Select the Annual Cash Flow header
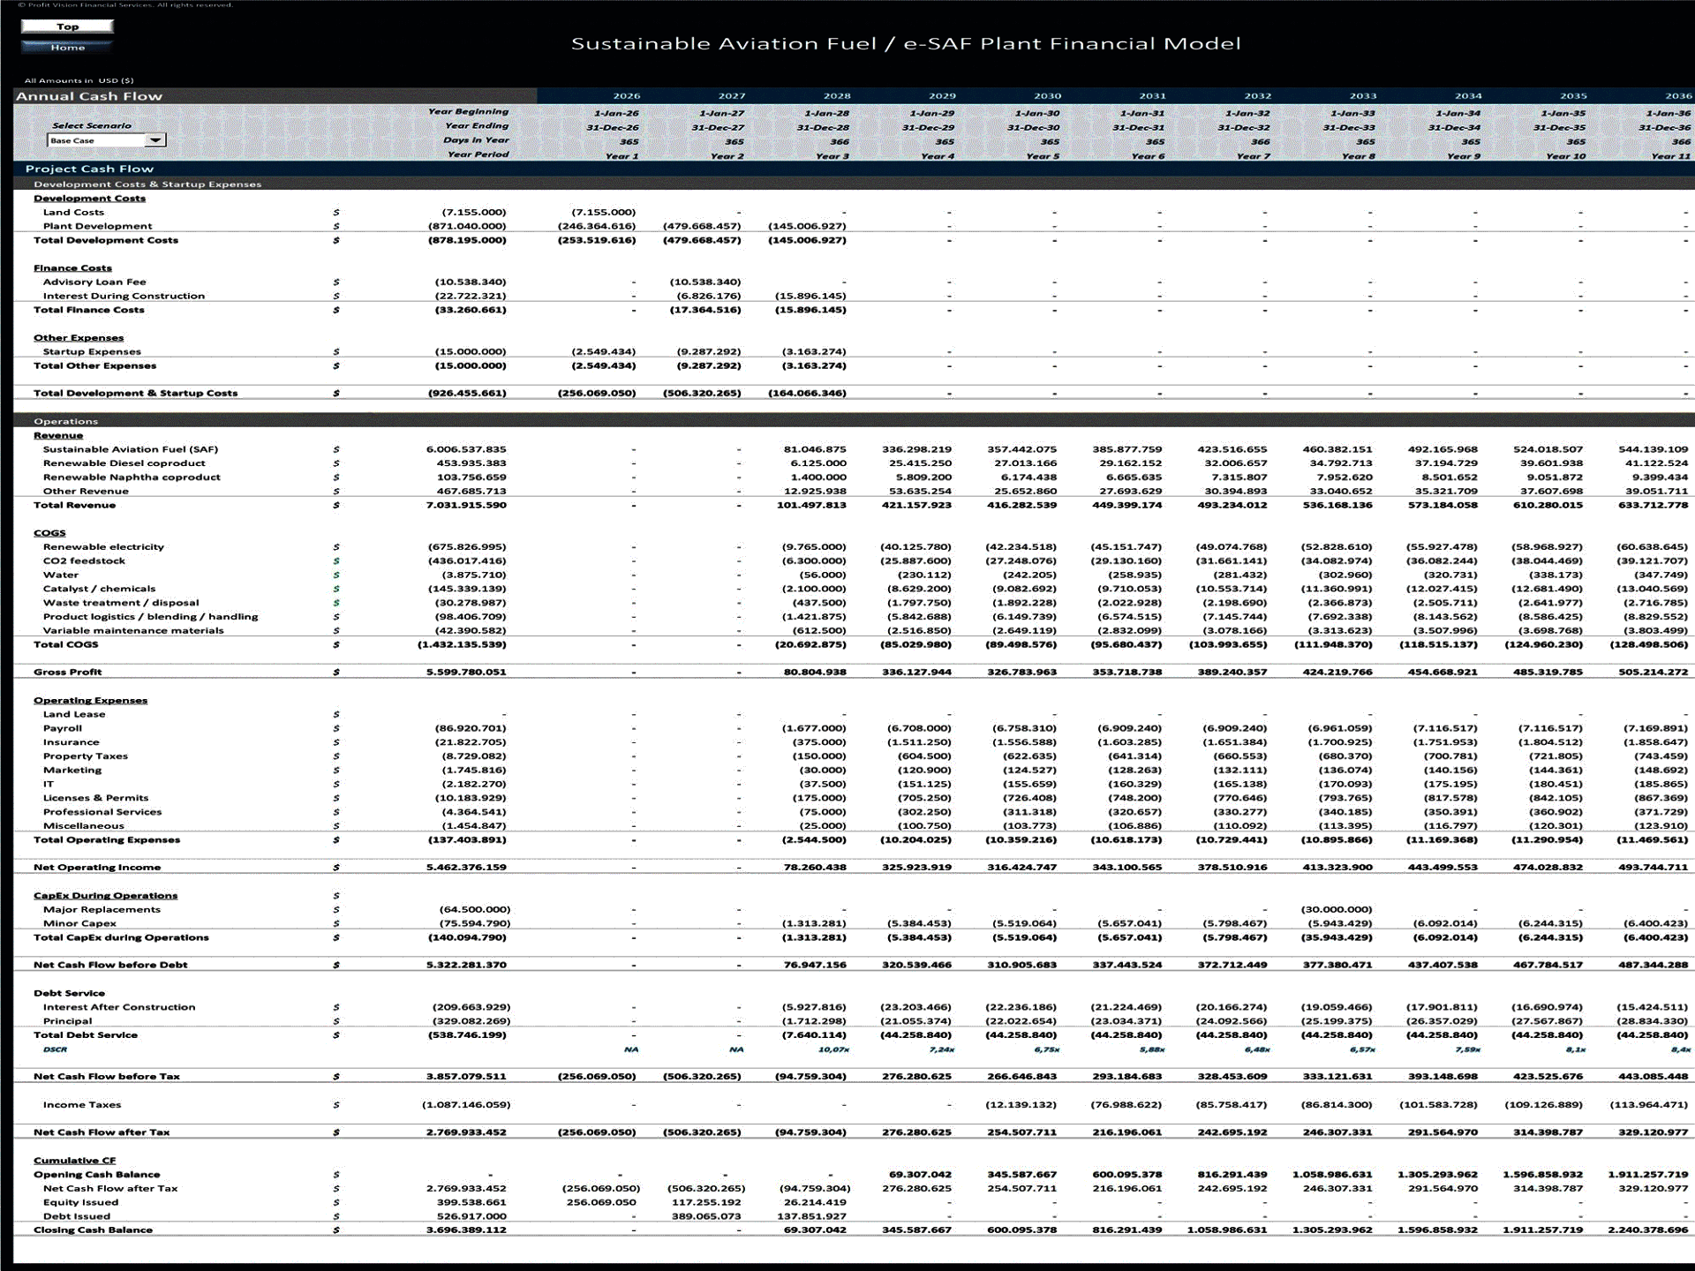This screenshot has height=1271, width=1695. click(89, 96)
